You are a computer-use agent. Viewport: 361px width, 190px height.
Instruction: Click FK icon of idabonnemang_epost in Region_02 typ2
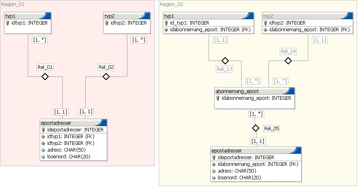265,30
